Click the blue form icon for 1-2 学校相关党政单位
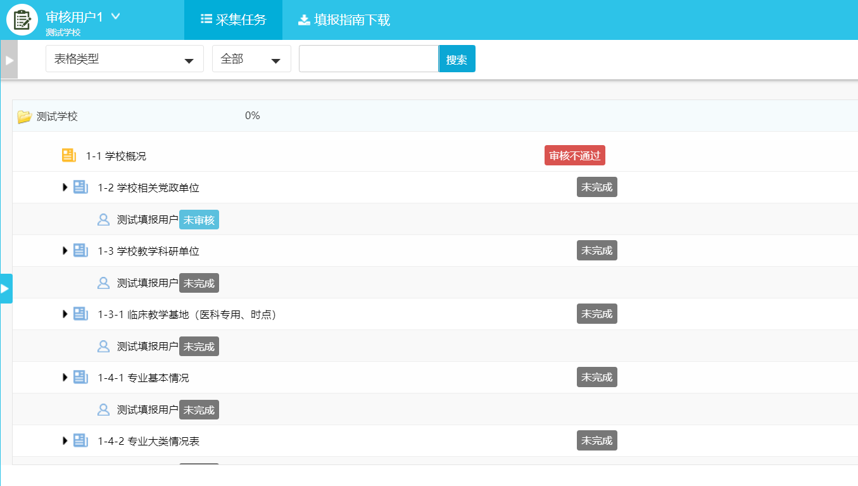 [80, 187]
